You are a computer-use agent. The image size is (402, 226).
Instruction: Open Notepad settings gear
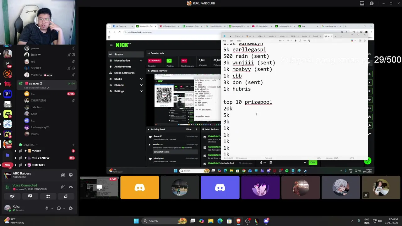365,40
